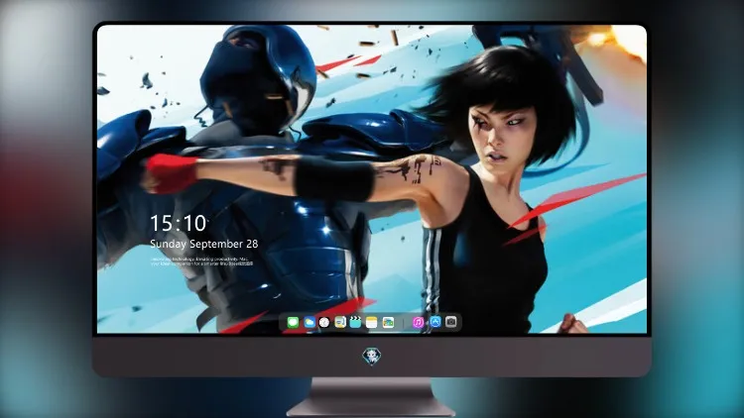This screenshot has width=744, height=418.
Task: Launch the gray Camera app in the dock
Action: (x=451, y=322)
